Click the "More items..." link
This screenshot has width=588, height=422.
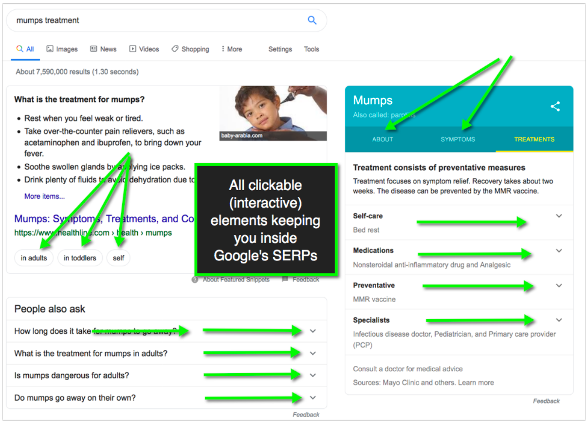point(44,196)
